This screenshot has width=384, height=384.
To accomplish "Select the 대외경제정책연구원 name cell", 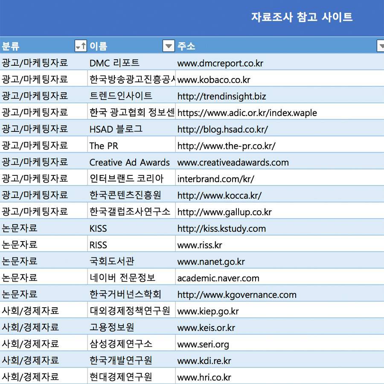I will 131,310.
